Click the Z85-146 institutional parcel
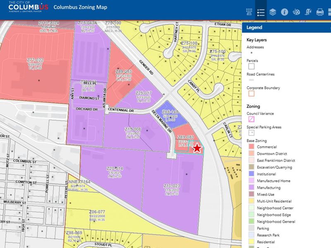 click(170, 112)
